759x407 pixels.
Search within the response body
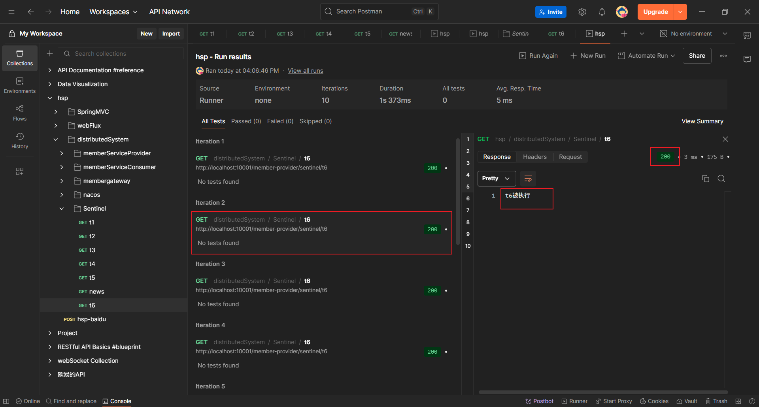(x=721, y=179)
